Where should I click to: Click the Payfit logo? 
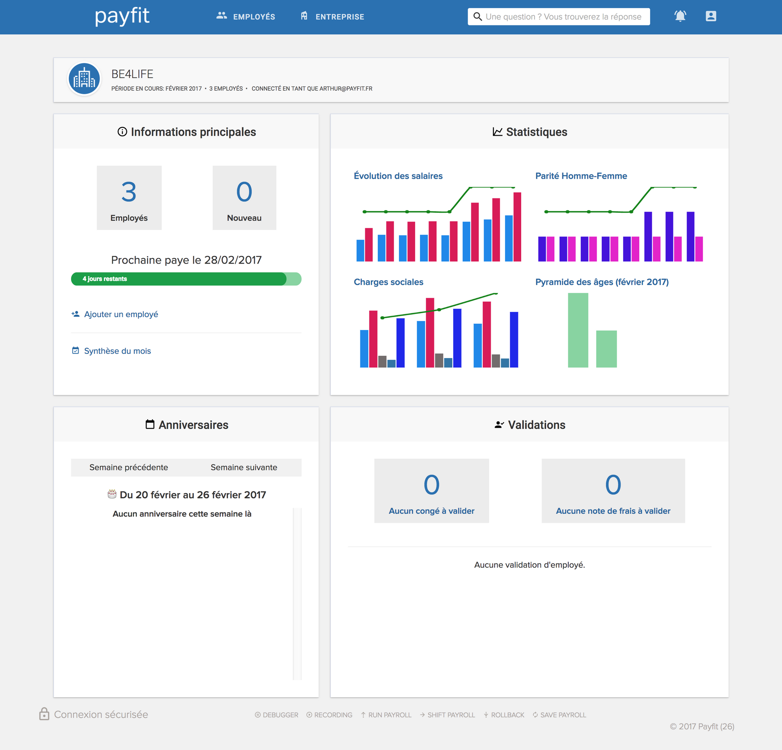pos(122,16)
